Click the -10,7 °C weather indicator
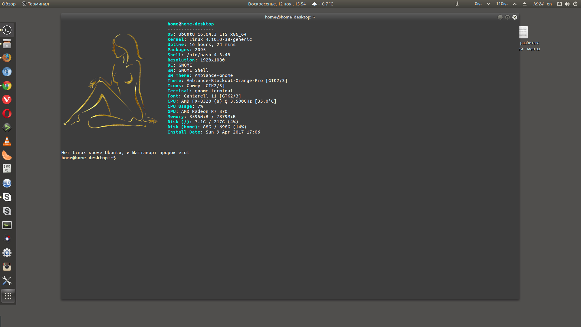581x327 pixels. [323, 4]
